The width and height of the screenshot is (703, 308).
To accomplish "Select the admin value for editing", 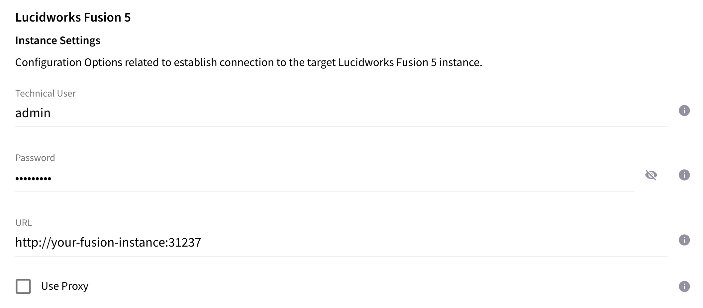I will (33, 113).
